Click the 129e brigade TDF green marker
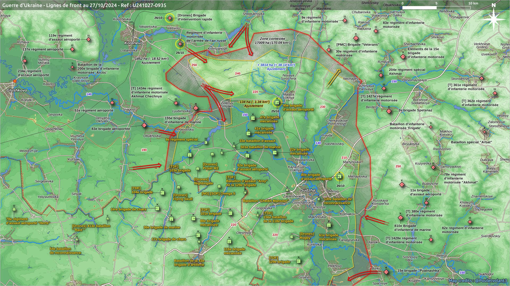510x286 pixels. 299,261
